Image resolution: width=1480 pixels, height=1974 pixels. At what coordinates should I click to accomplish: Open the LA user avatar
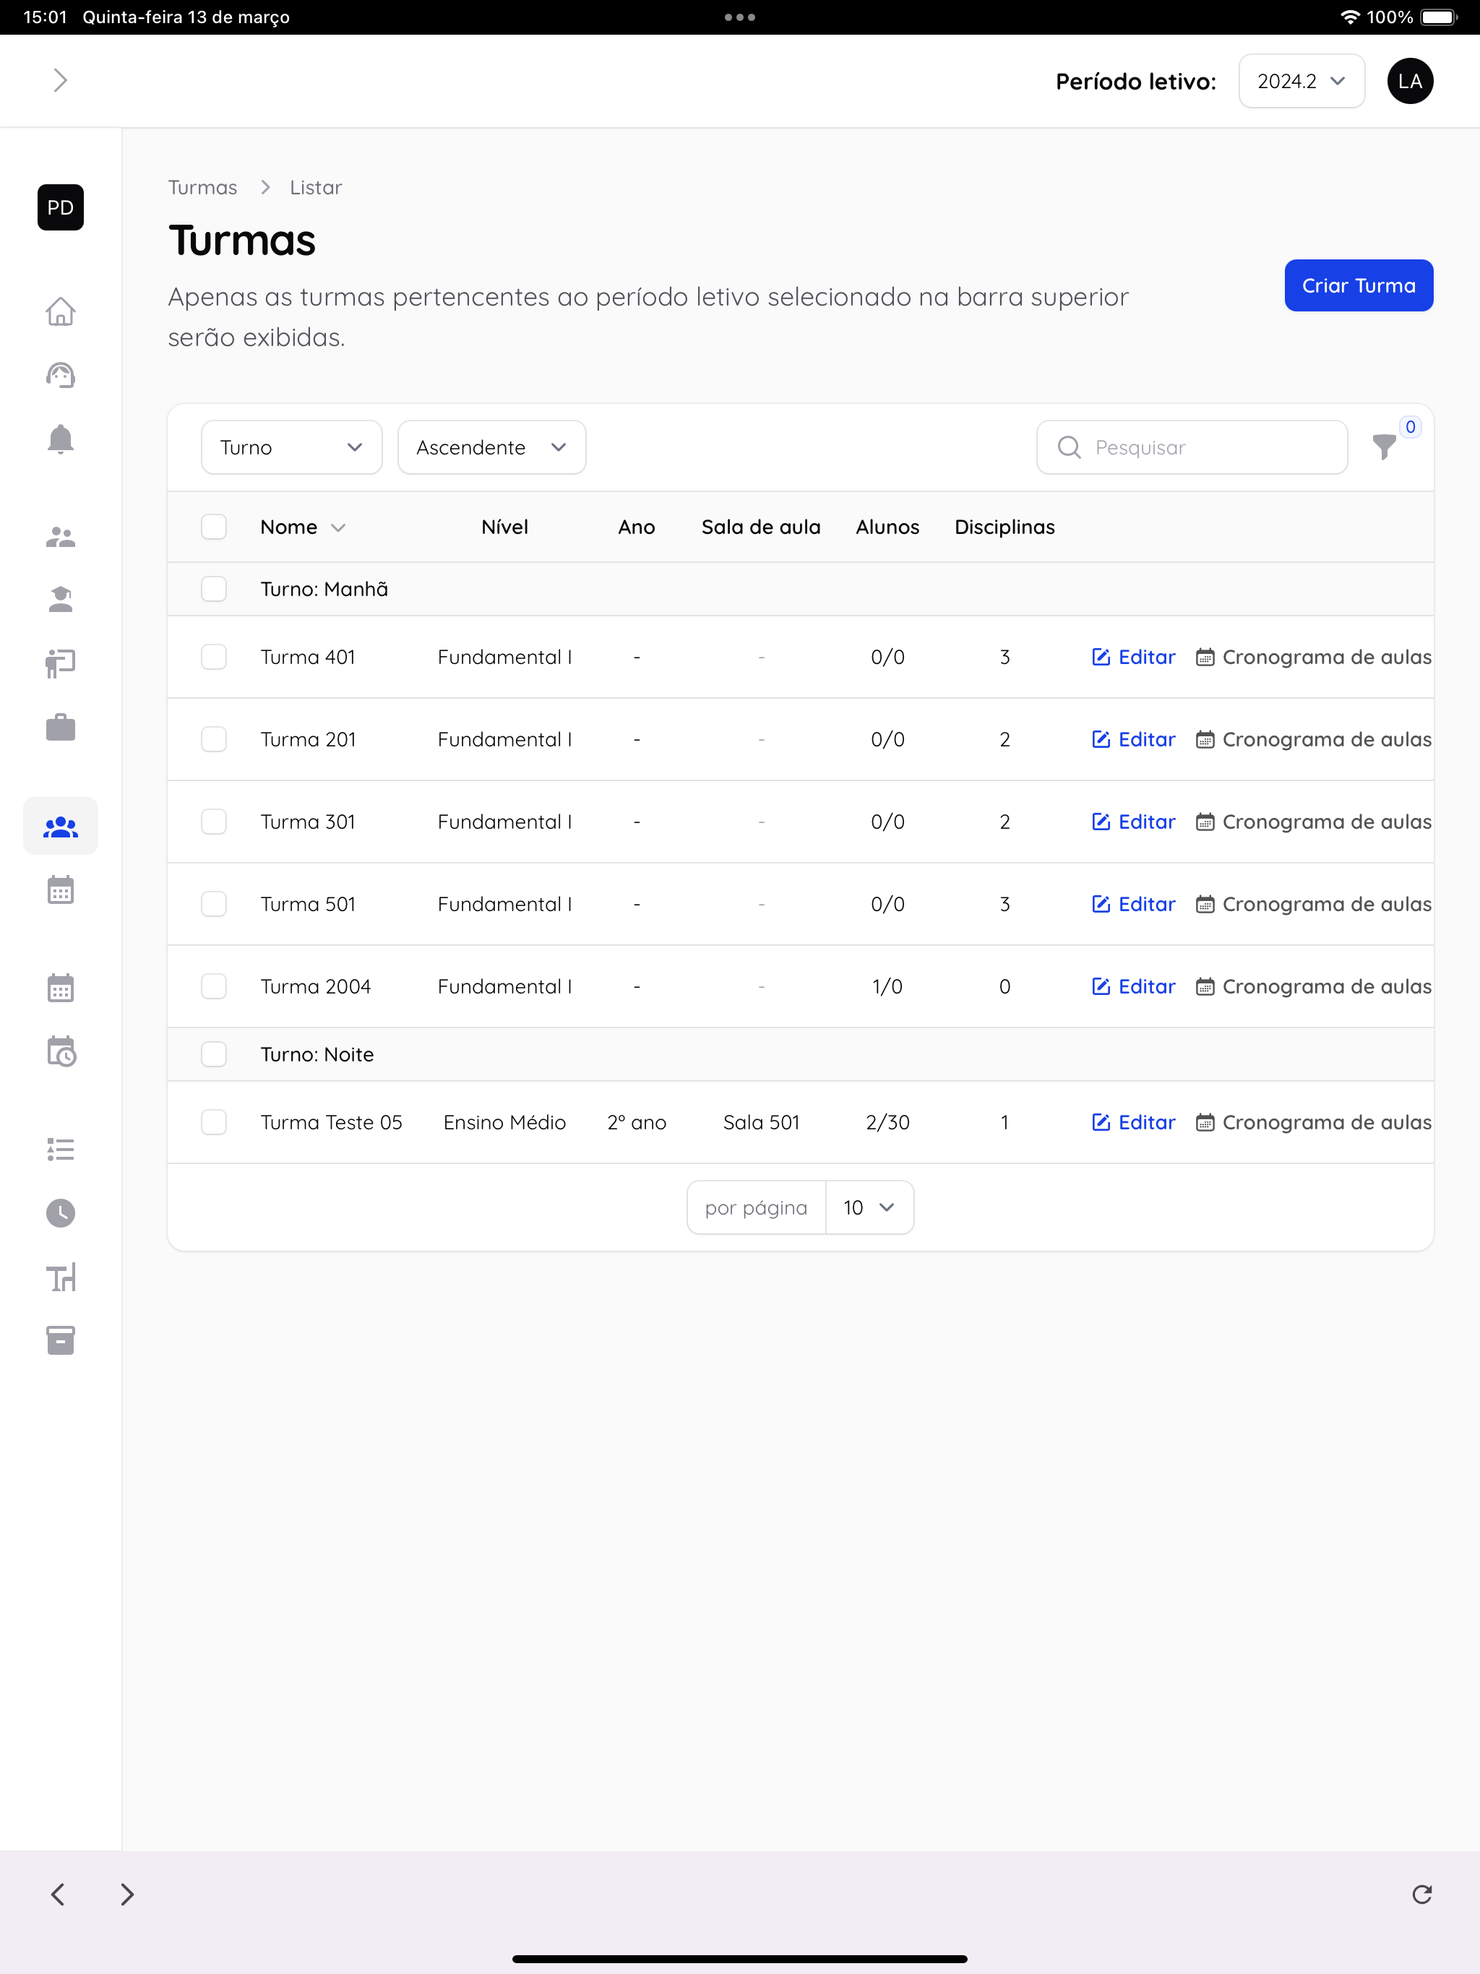pyautogui.click(x=1409, y=81)
